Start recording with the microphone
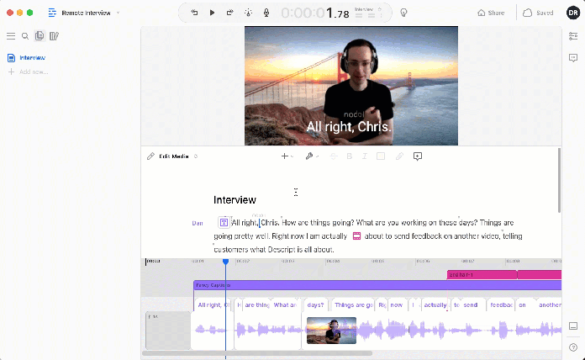Image resolution: width=585 pixels, height=360 pixels. coord(266,13)
